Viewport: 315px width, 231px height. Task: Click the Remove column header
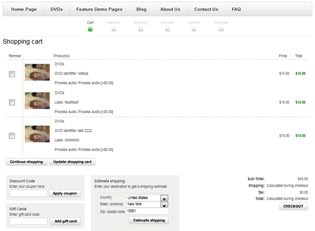(x=14, y=56)
